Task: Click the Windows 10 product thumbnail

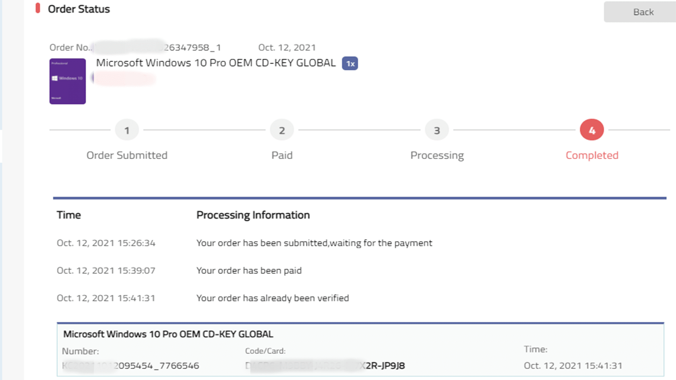Action: click(68, 81)
